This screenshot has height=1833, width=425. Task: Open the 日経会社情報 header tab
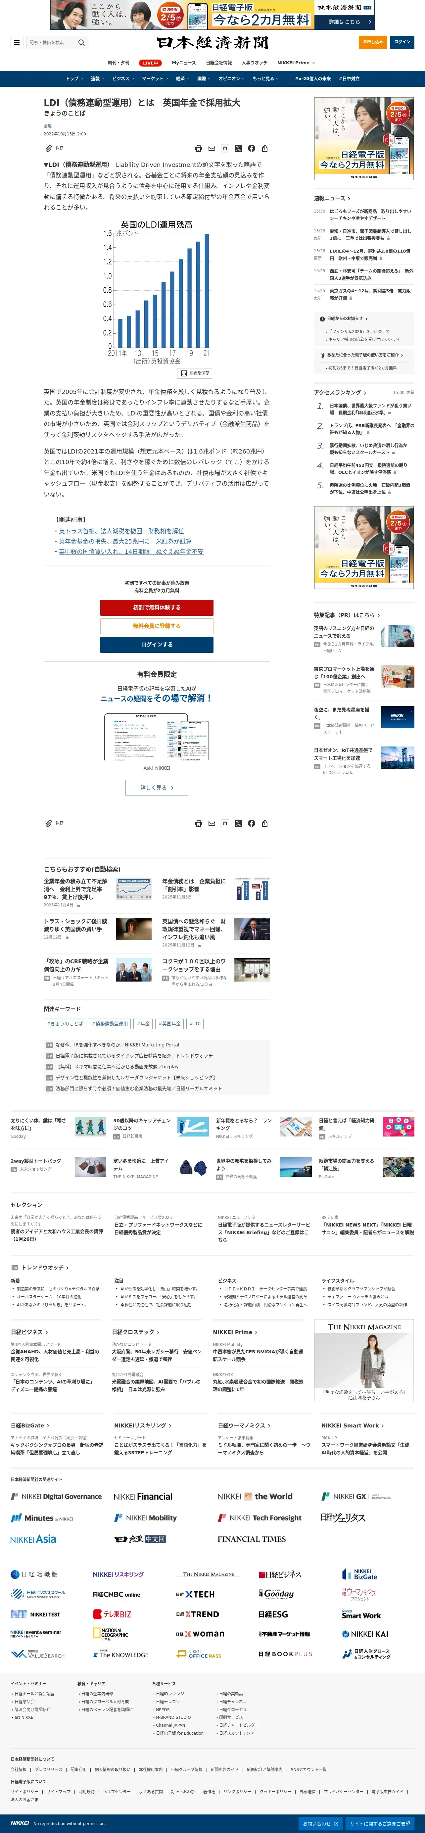(218, 63)
